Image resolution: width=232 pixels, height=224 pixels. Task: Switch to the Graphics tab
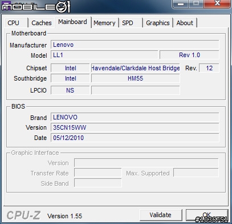(x=158, y=23)
